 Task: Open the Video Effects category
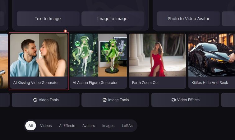(185, 100)
